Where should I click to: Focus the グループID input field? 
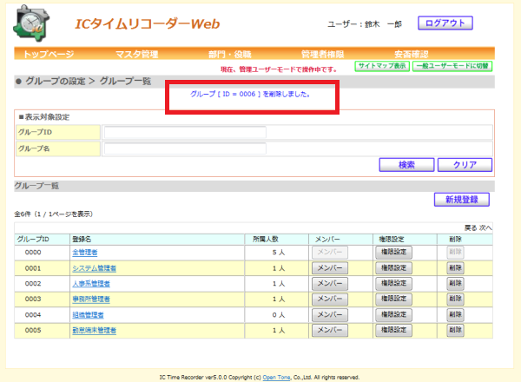tap(185, 132)
